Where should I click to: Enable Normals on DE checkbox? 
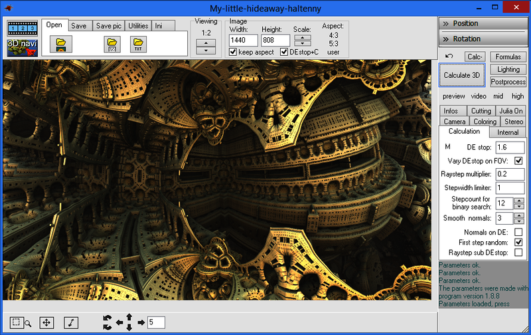(518, 232)
